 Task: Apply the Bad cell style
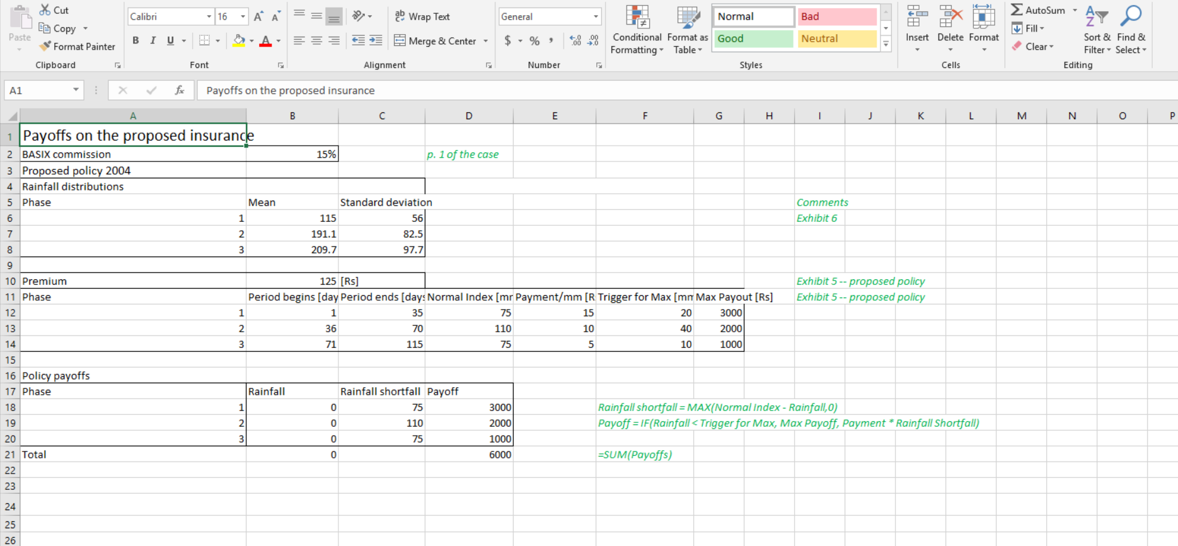pyautogui.click(x=837, y=16)
